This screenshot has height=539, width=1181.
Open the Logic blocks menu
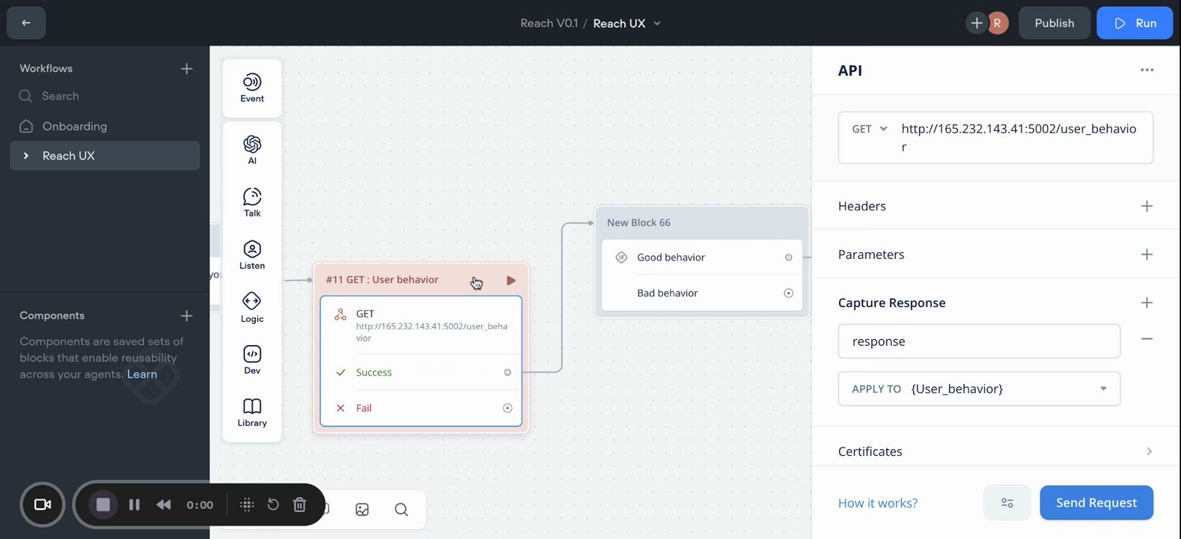(x=252, y=307)
